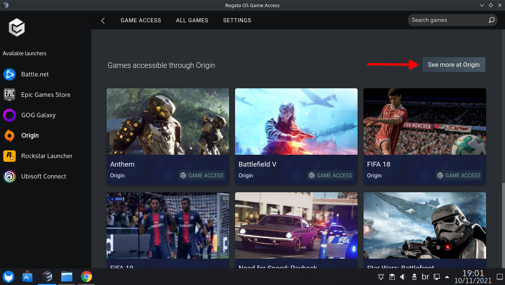Select the Epic Games Store logo

coord(9,95)
